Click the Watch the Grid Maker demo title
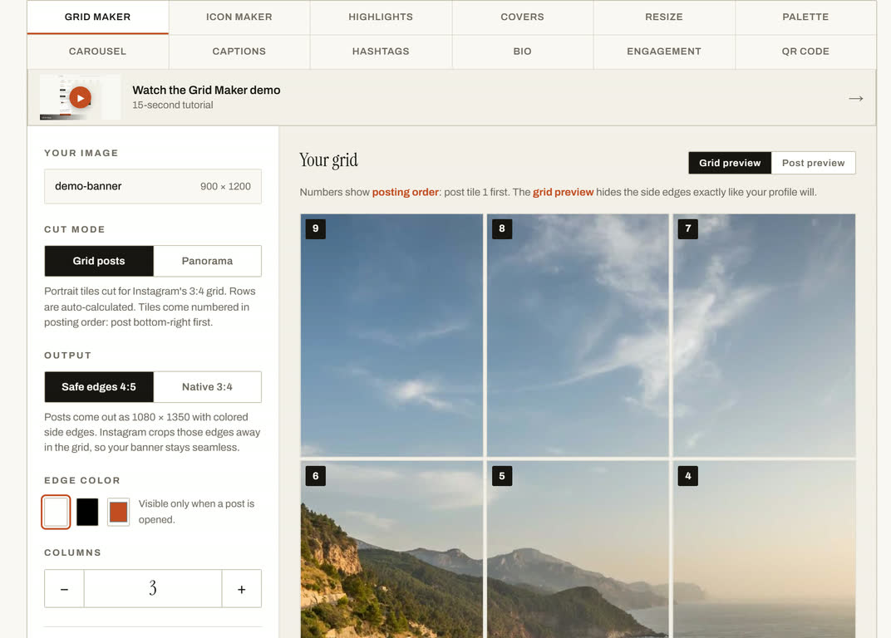Screen dimensions: 891x638 [x=206, y=90]
